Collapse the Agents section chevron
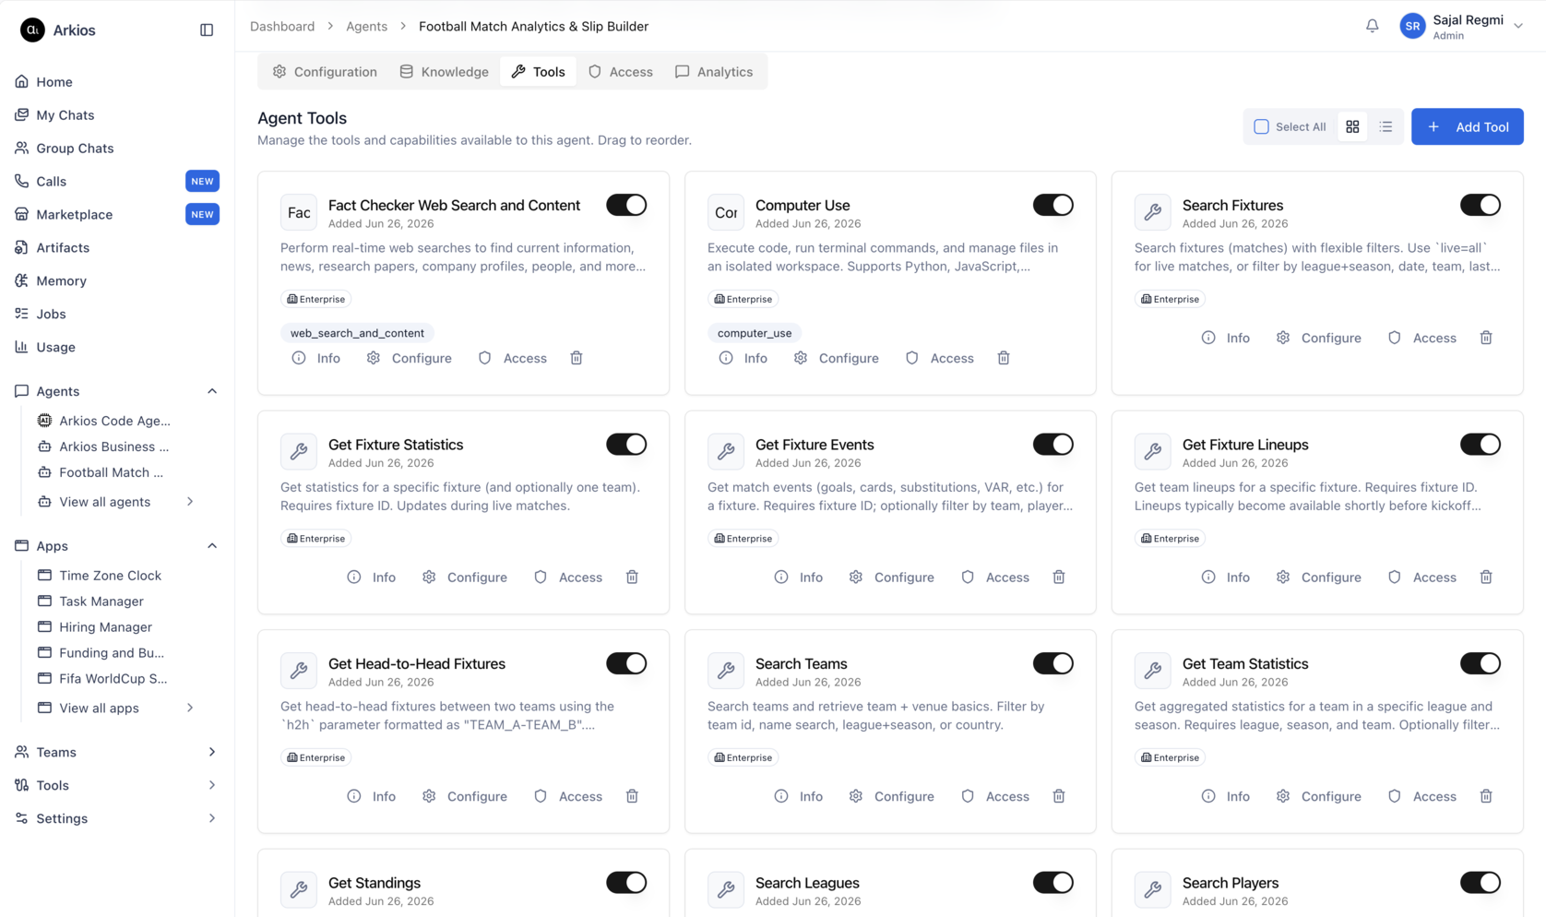Viewport: 1546px width, 917px height. [x=212, y=391]
